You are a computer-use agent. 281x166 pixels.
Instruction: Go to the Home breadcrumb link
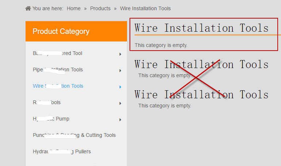click(74, 8)
